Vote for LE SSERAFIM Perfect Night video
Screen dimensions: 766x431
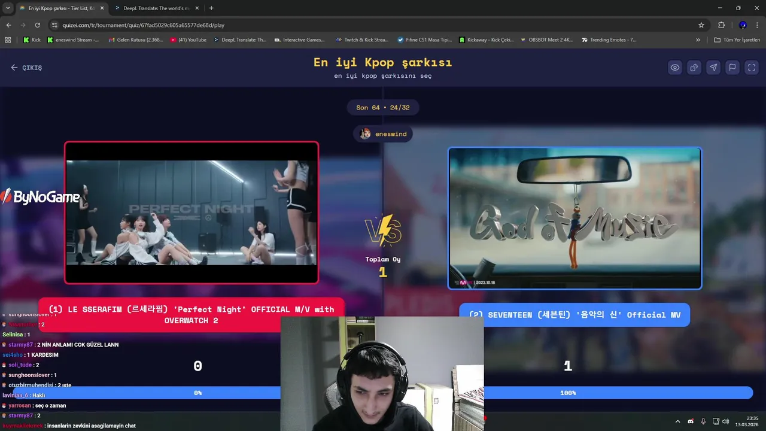191,213
